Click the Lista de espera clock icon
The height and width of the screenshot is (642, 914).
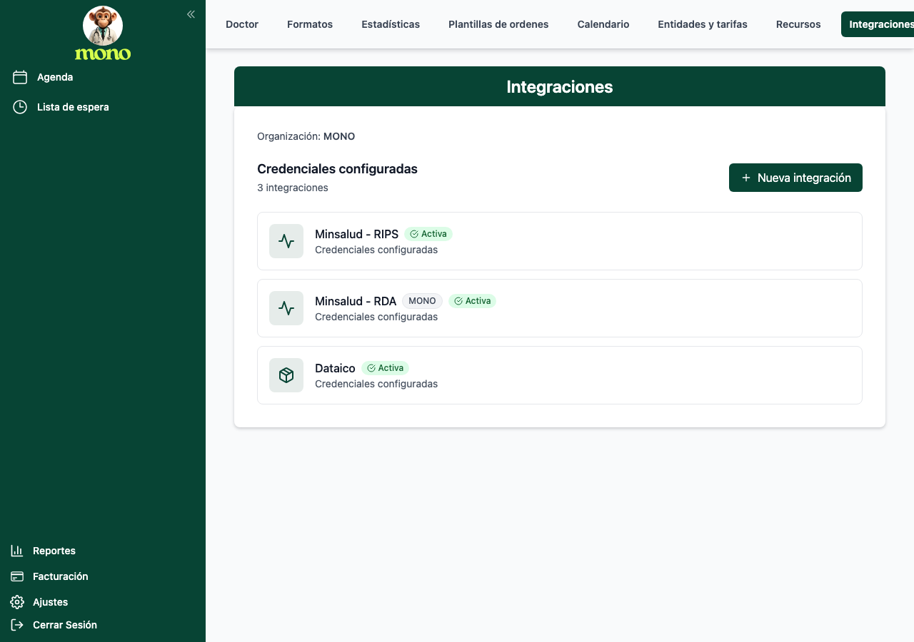click(20, 107)
